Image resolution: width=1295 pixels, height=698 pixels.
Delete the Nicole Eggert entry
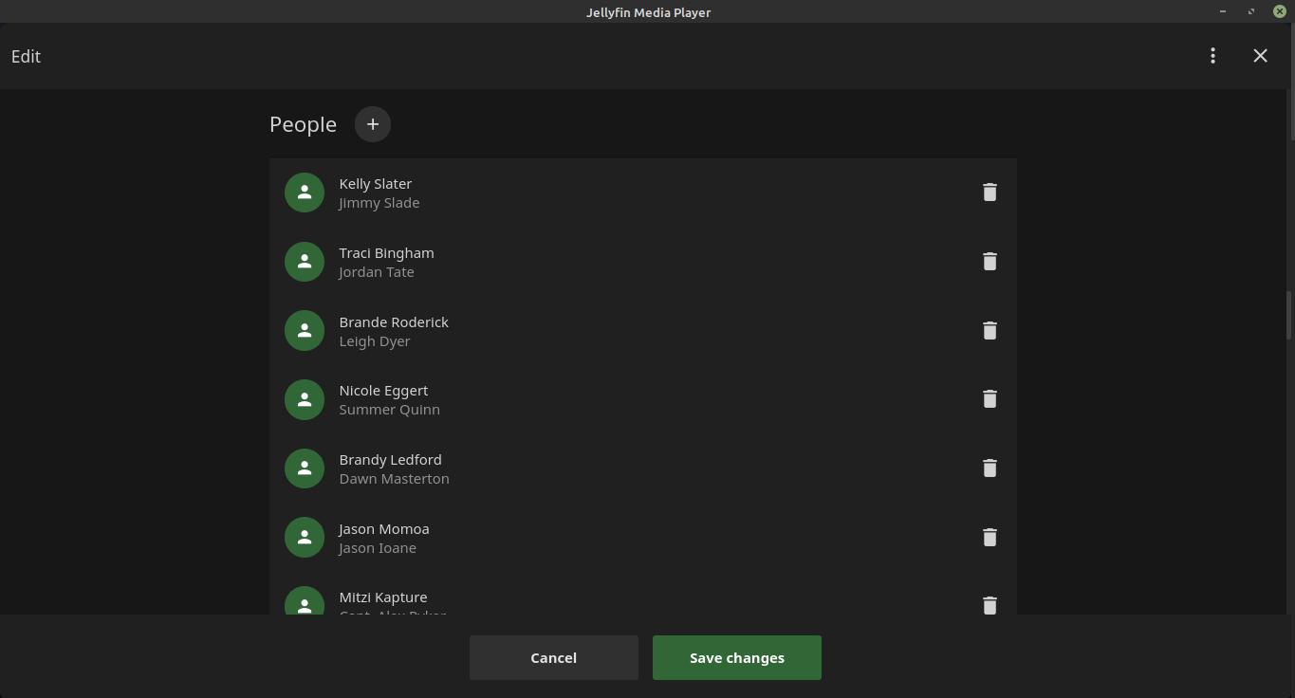point(990,399)
